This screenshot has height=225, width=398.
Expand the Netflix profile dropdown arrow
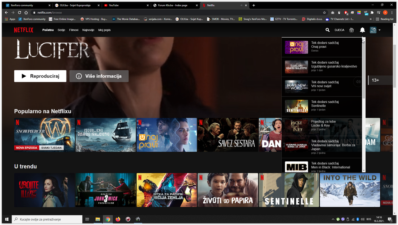pos(380,30)
